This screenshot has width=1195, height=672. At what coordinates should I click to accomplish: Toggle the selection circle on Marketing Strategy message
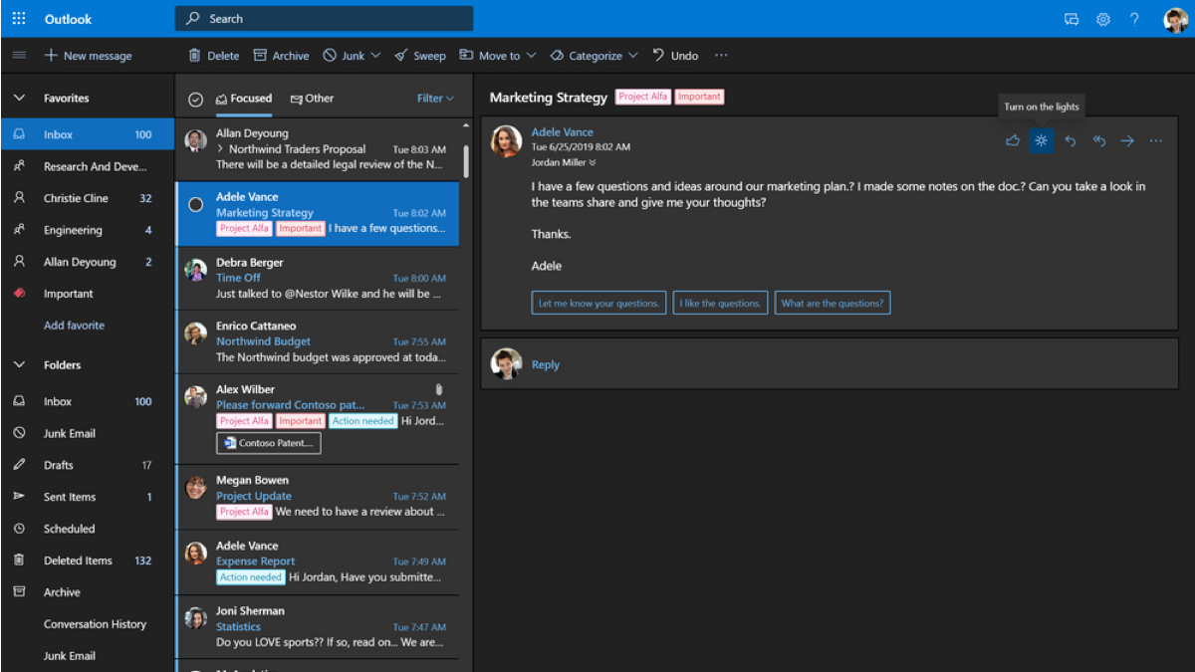pos(196,204)
